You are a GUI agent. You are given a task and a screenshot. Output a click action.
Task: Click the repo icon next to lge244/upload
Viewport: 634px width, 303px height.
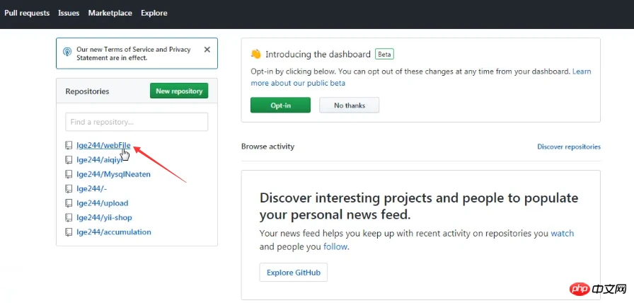point(69,203)
